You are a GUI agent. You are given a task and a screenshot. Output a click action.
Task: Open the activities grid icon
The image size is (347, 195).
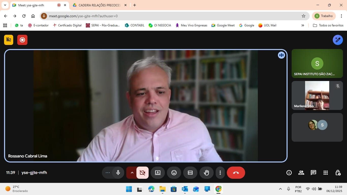click(x=325, y=173)
